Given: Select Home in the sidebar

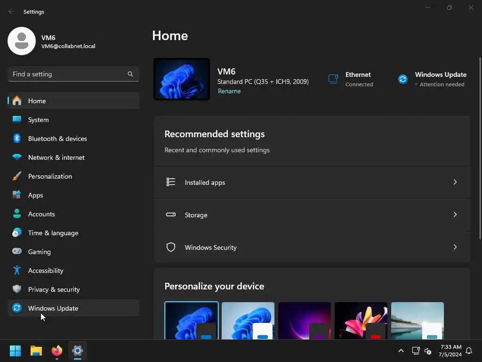Looking at the screenshot, I should click(x=73, y=101).
